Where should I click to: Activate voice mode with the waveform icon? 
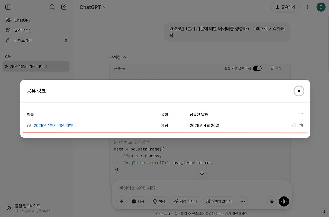pyautogui.click(x=284, y=201)
